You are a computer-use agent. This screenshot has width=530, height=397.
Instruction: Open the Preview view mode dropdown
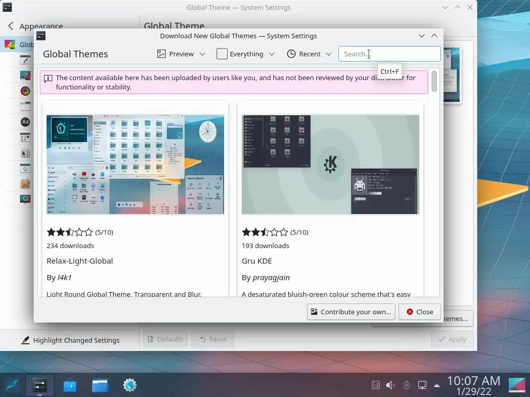pyautogui.click(x=181, y=54)
